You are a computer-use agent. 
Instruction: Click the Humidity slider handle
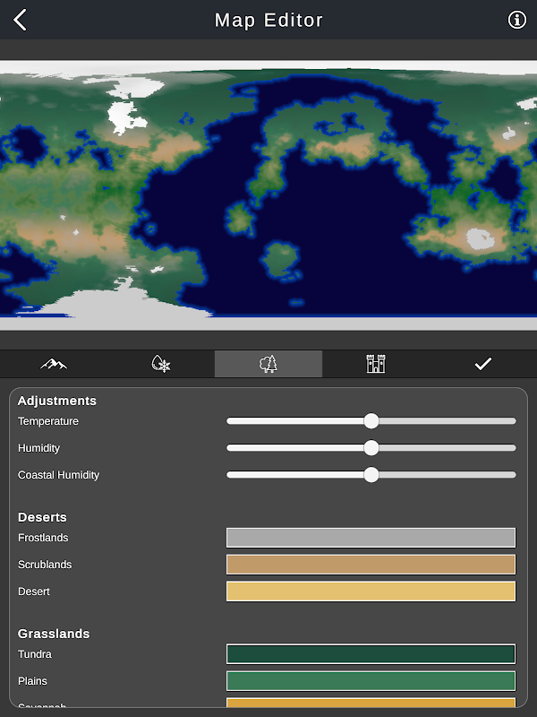tap(371, 448)
